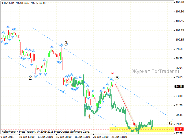Select the blue fractal arrow beside label 2
185x139 pixels.
coord(36,76)
